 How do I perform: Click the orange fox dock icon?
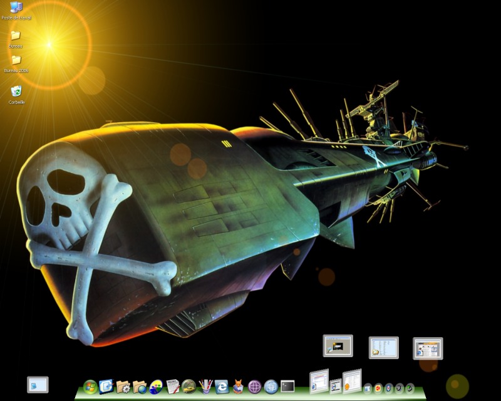(238, 387)
